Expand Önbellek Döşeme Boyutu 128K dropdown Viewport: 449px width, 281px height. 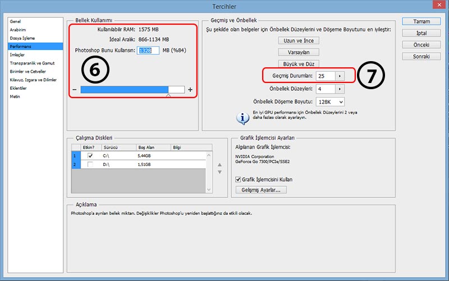(330, 102)
